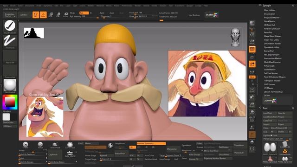This screenshot has height=167, width=297.
Task: Select the Scale gizmo icon
Action: (58, 15)
